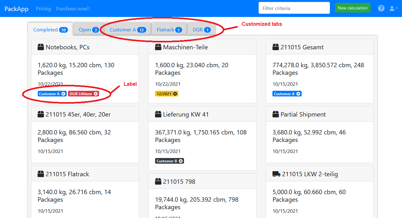Switch to the Open tab
The image size is (402, 218).
[x=88, y=30]
